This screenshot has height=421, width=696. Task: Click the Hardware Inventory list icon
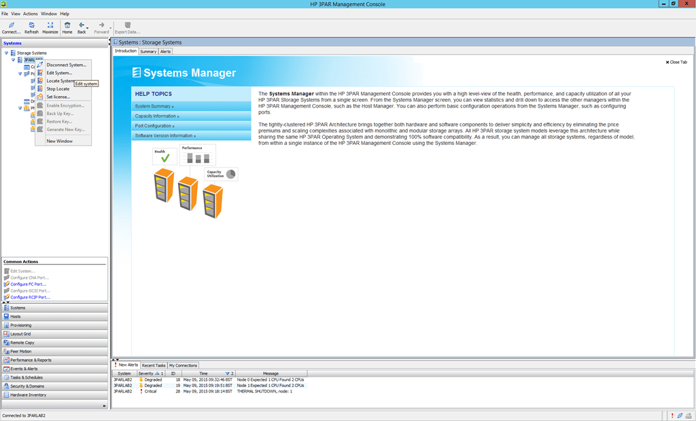(x=6, y=394)
